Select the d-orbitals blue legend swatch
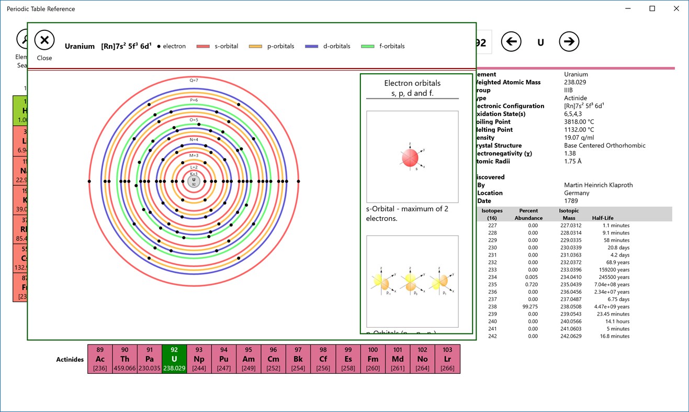Image resolution: width=689 pixels, height=412 pixels. [x=312, y=46]
